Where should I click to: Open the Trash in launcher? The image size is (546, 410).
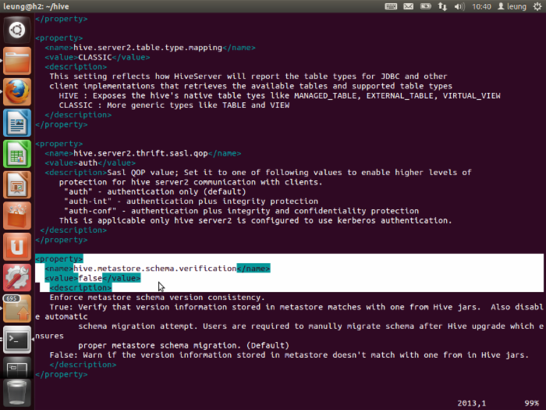tap(16, 394)
